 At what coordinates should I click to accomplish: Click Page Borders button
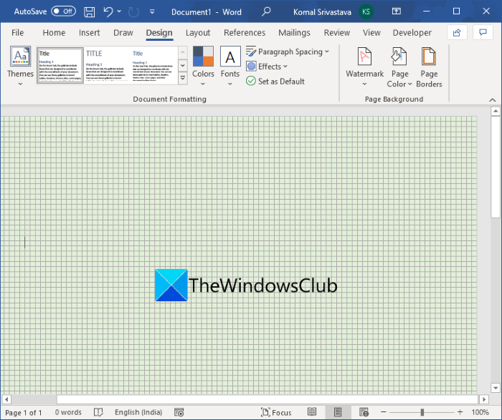(429, 67)
